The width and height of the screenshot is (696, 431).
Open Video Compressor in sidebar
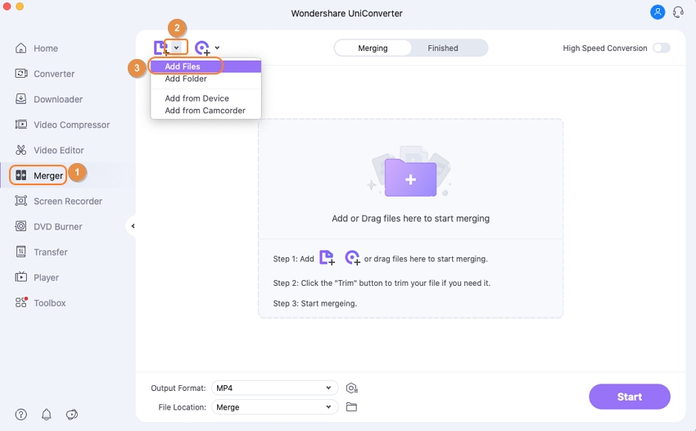click(71, 125)
